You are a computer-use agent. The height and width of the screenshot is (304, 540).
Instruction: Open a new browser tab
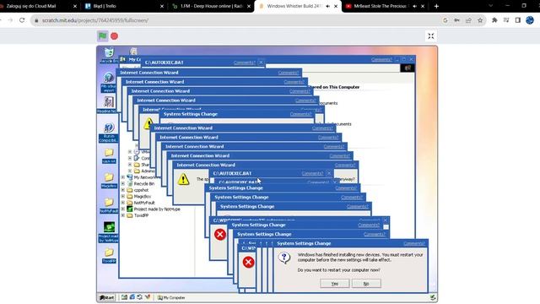436,6
